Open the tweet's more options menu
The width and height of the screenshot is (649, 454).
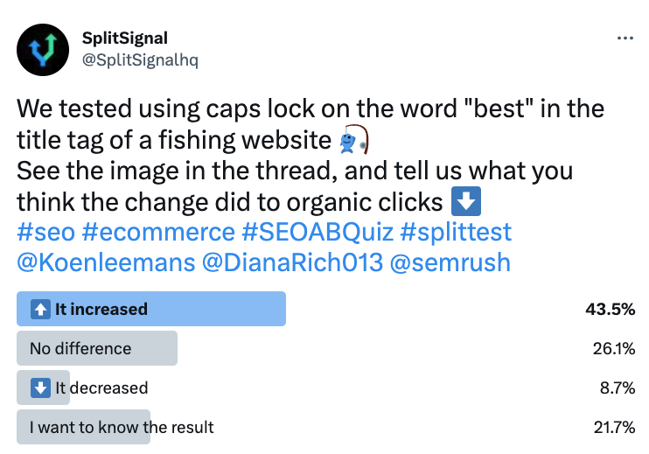(x=625, y=39)
